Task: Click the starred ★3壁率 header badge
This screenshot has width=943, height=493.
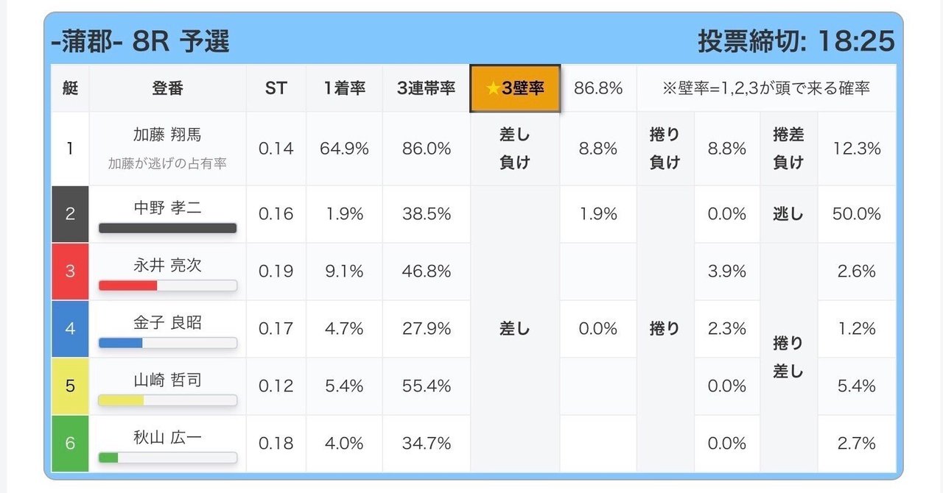Action: pyautogui.click(x=515, y=88)
